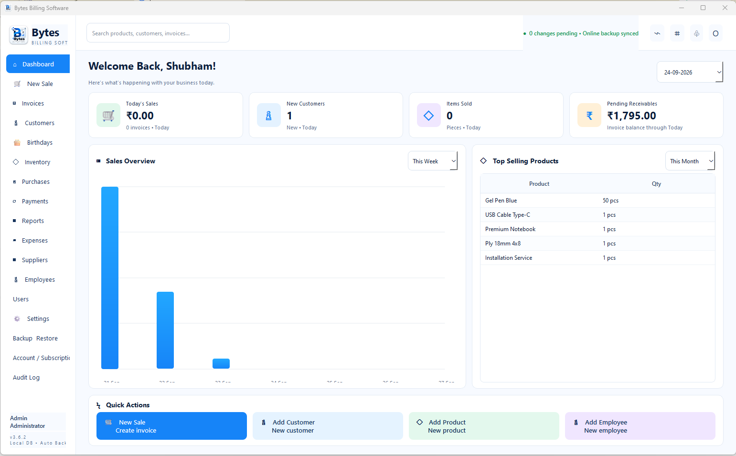Click the cart icon beside New Sale in sidebar
736x456 pixels.
point(17,84)
